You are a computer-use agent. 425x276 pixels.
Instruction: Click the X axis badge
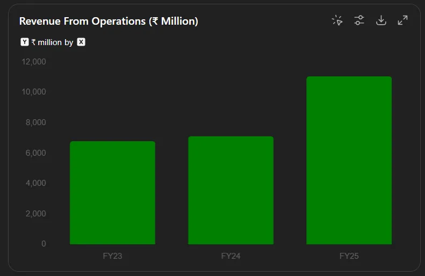(x=81, y=42)
